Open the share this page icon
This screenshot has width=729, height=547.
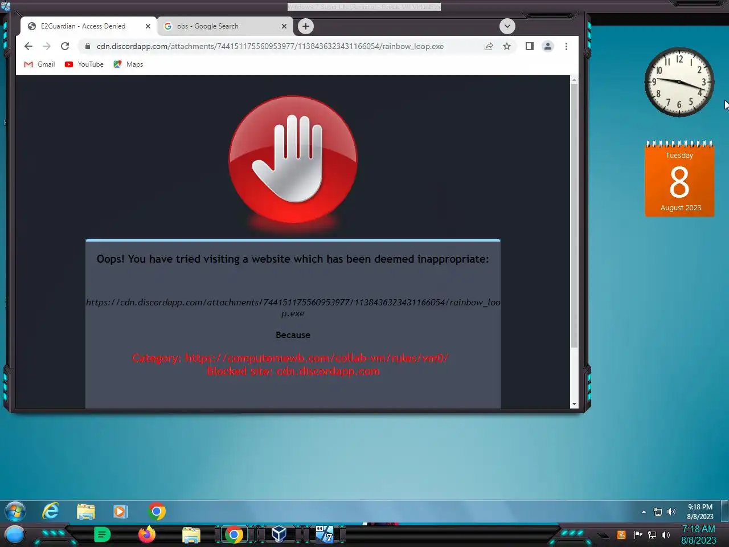(489, 46)
